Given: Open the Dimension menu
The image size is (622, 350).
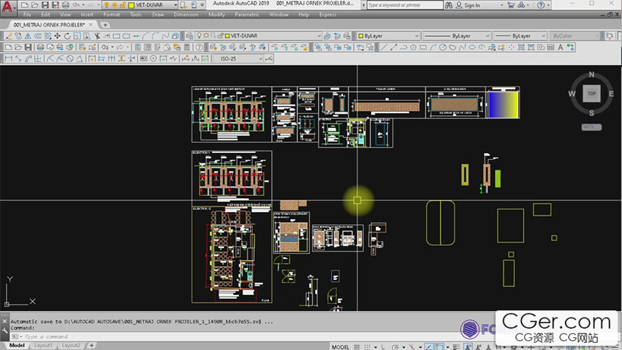Looking at the screenshot, I should click(186, 14).
